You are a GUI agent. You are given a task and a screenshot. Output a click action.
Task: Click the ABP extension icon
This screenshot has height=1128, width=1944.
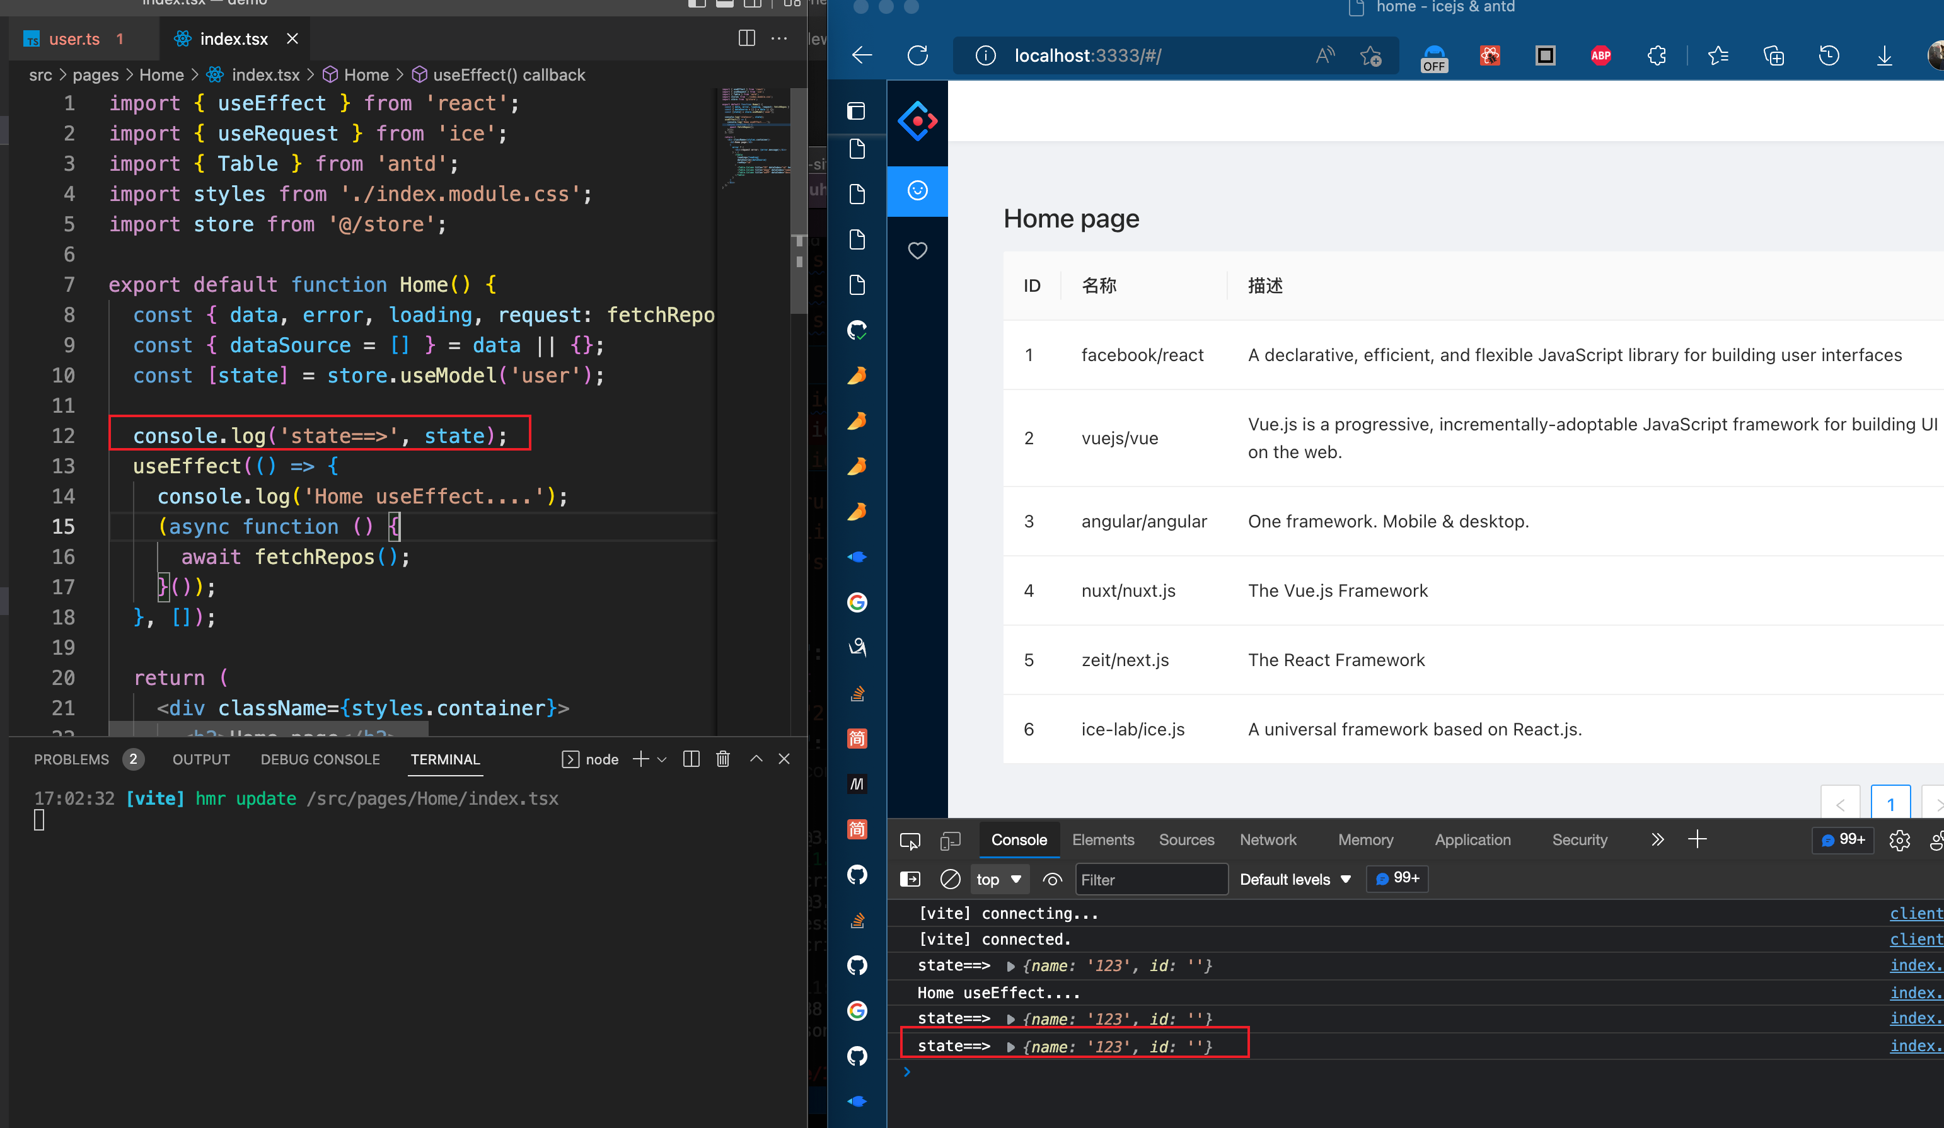pyautogui.click(x=1600, y=55)
